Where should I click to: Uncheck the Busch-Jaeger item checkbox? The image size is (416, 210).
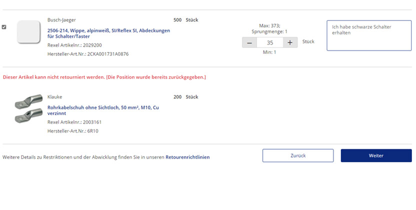coord(4,27)
